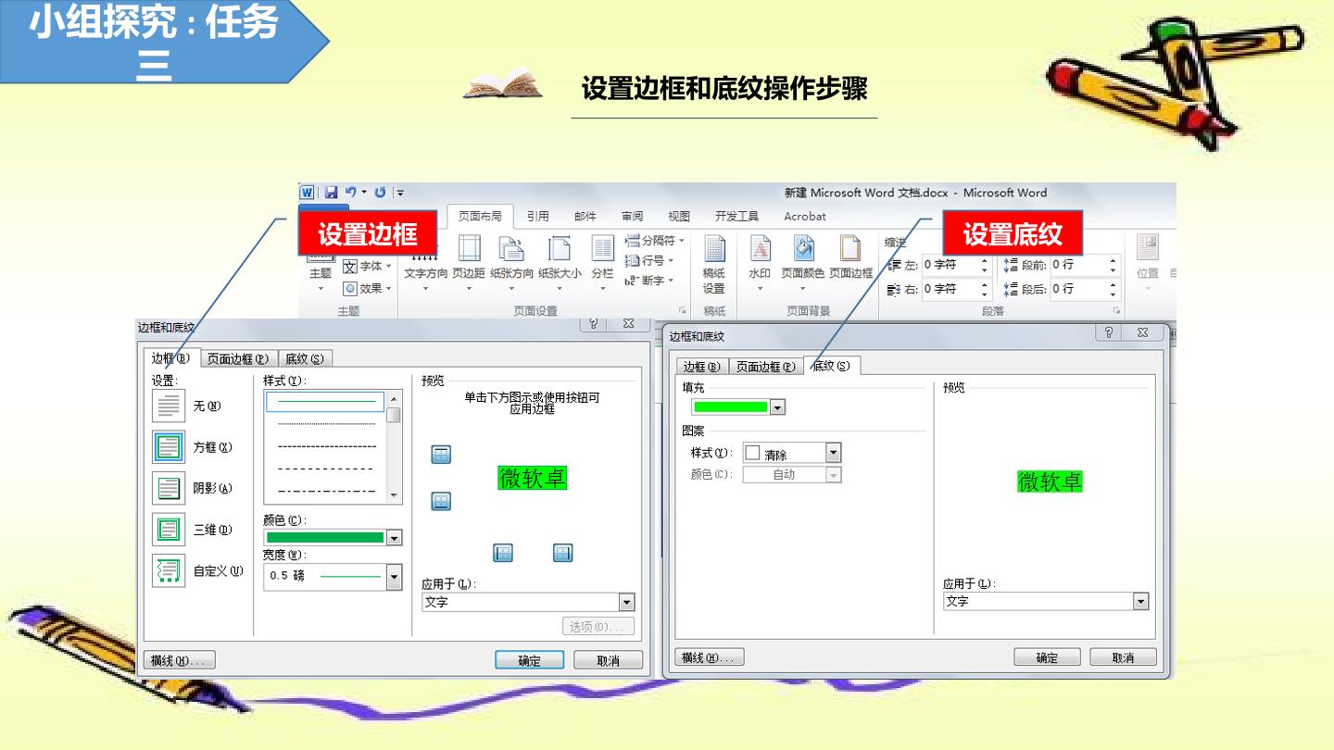This screenshot has height=750, width=1334.
Task: Click the bright green 填充 fill swatch
Action: [x=731, y=407]
